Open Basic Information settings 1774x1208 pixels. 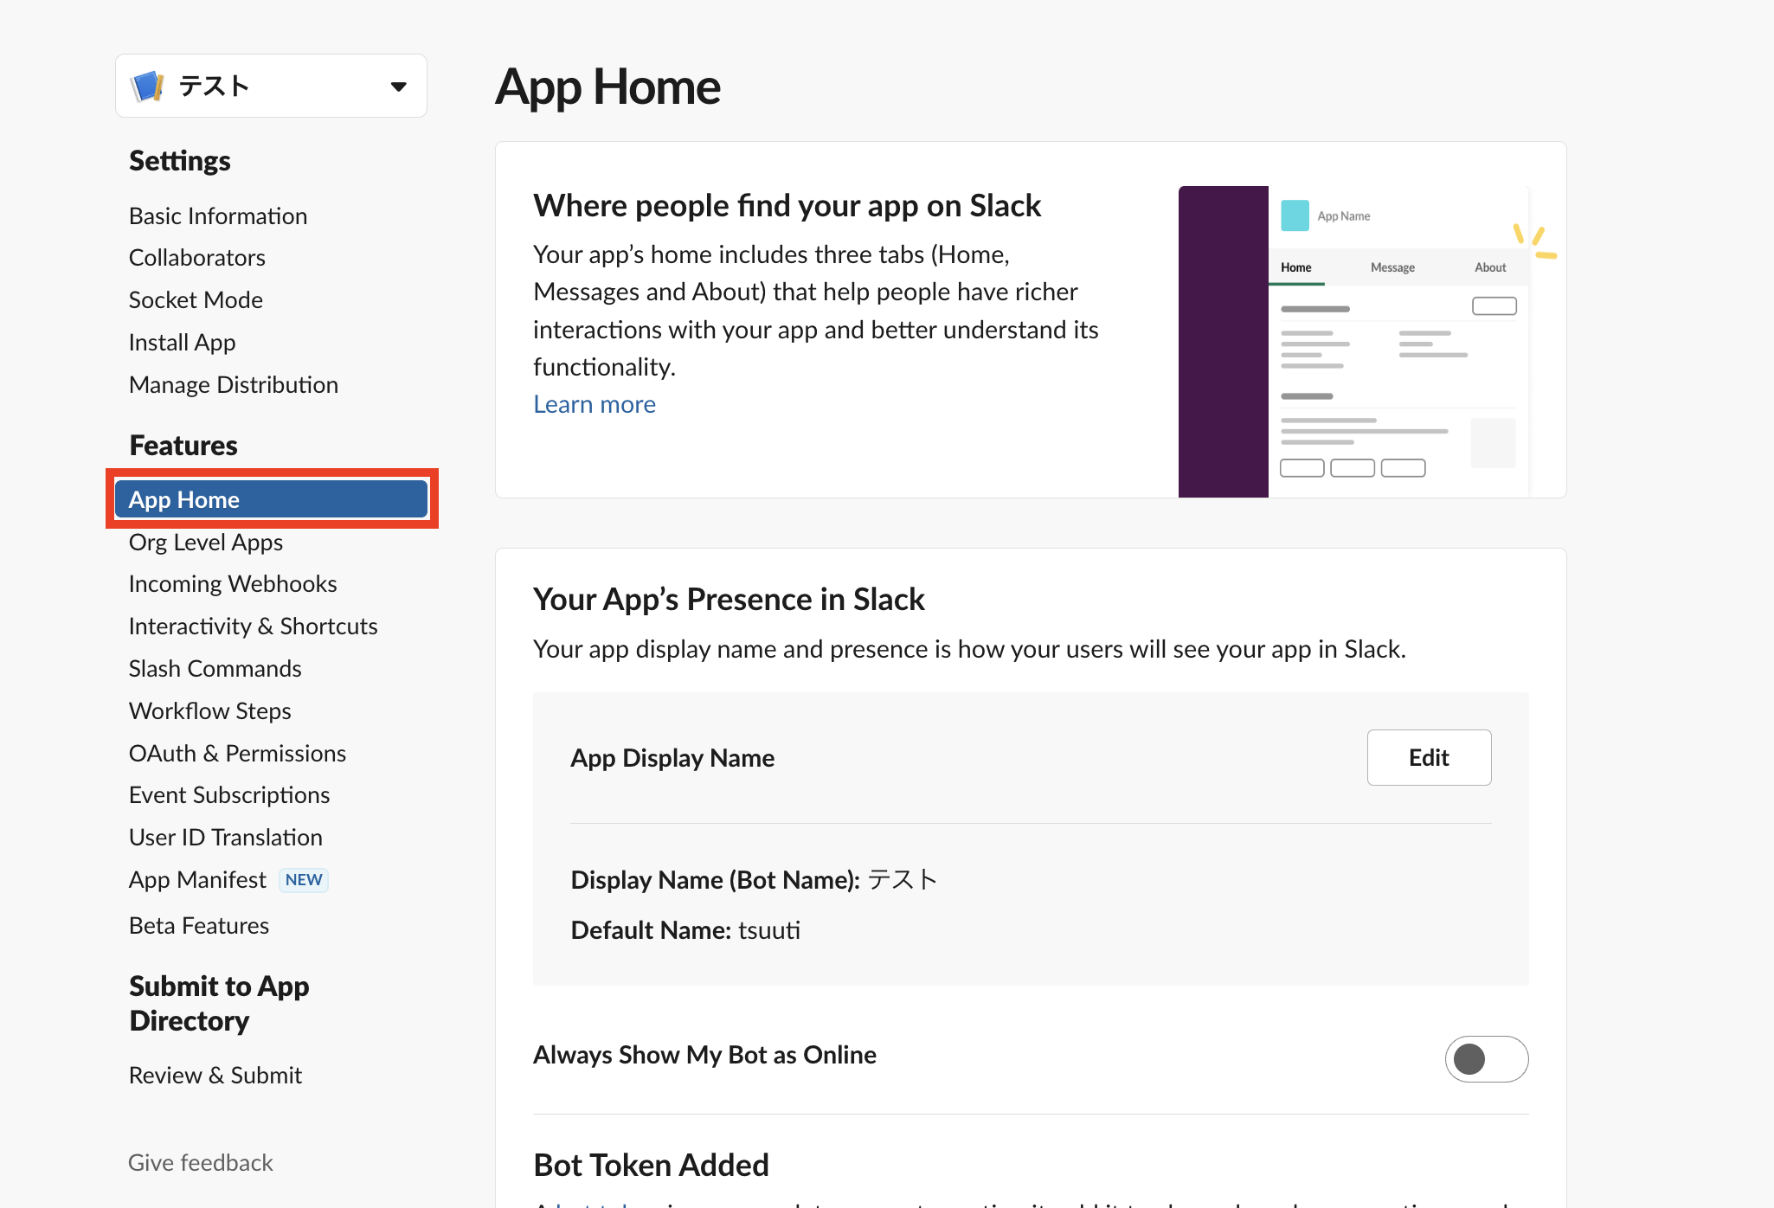[x=217, y=215]
